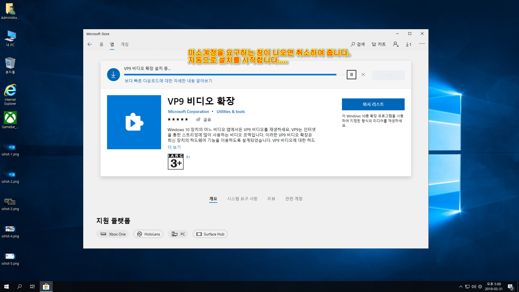Click the download progress bar
The width and height of the screenshot is (519, 292).
click(x=230, y=75)
